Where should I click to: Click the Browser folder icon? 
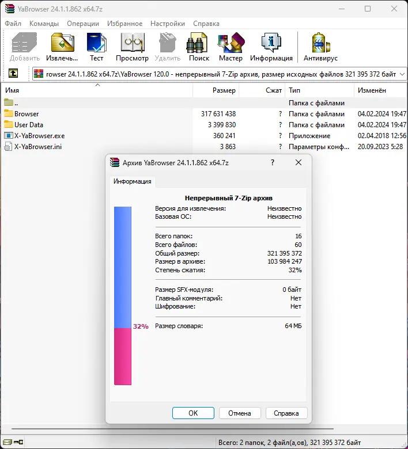click(9, 113)
